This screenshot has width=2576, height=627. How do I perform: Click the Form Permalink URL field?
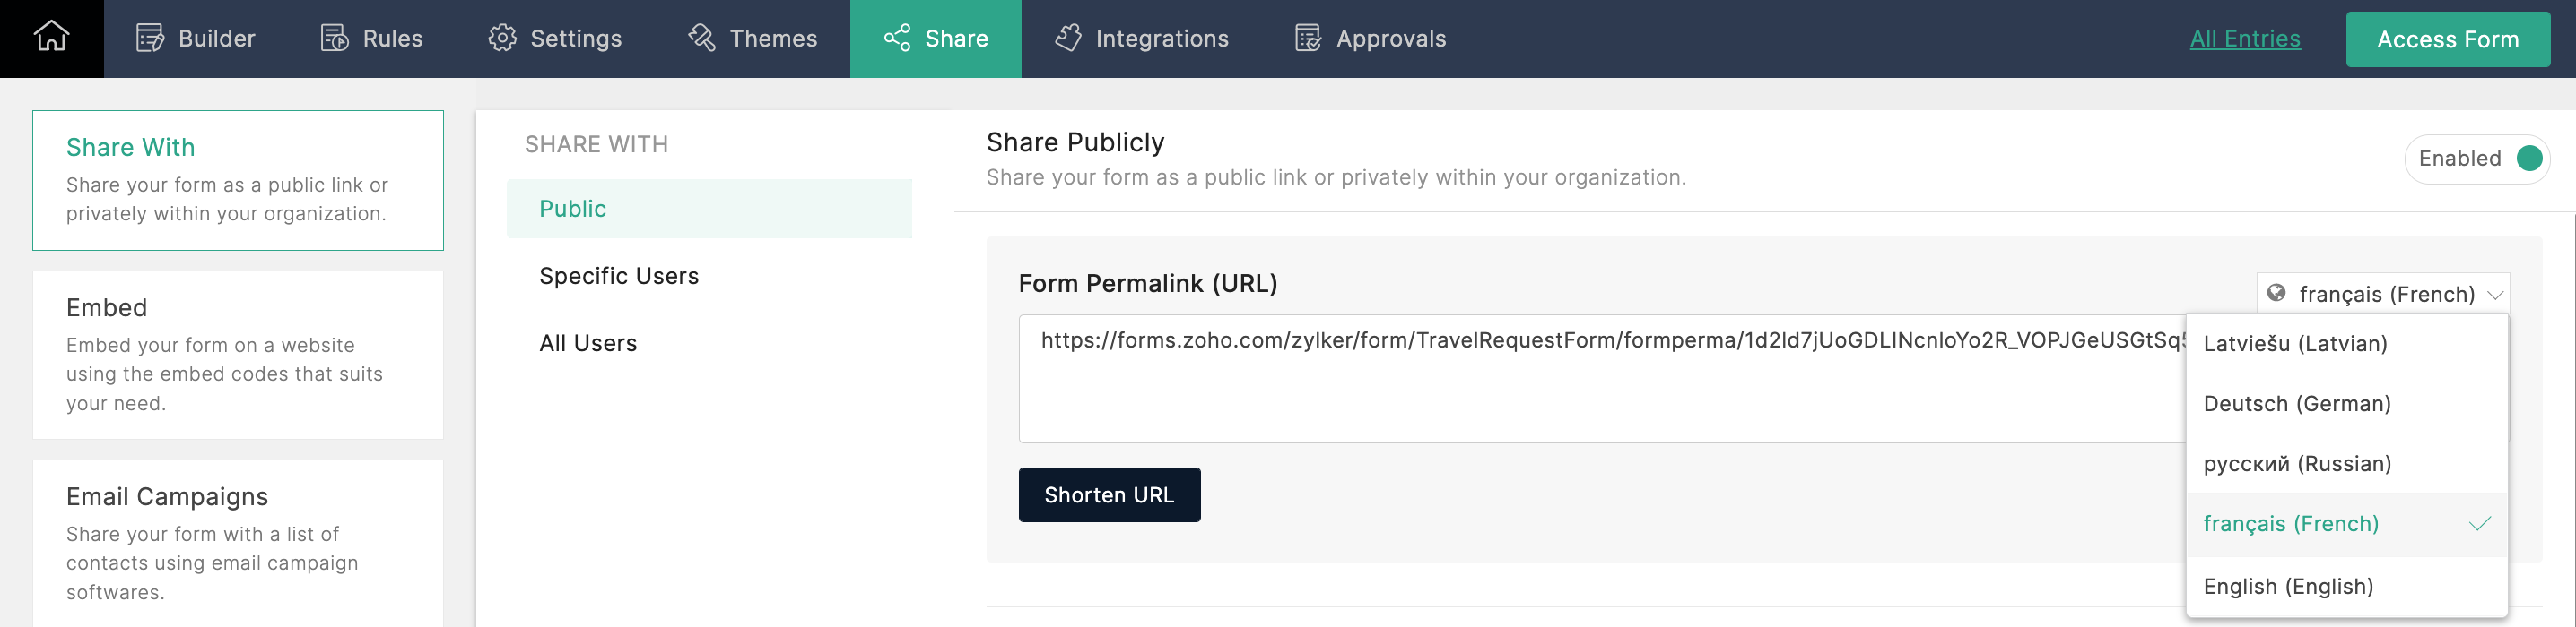point(1600,378)
